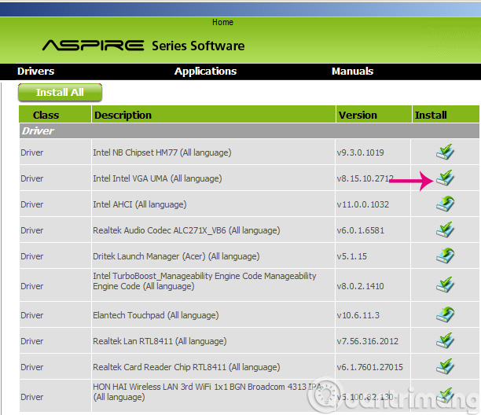481x415 pixels.
Task: Click install icon for HON HAI Wireless LAN
Action: click(445, 395)
